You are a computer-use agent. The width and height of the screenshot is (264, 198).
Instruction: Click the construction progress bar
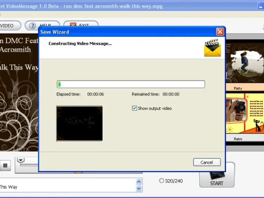coord(131,84)
